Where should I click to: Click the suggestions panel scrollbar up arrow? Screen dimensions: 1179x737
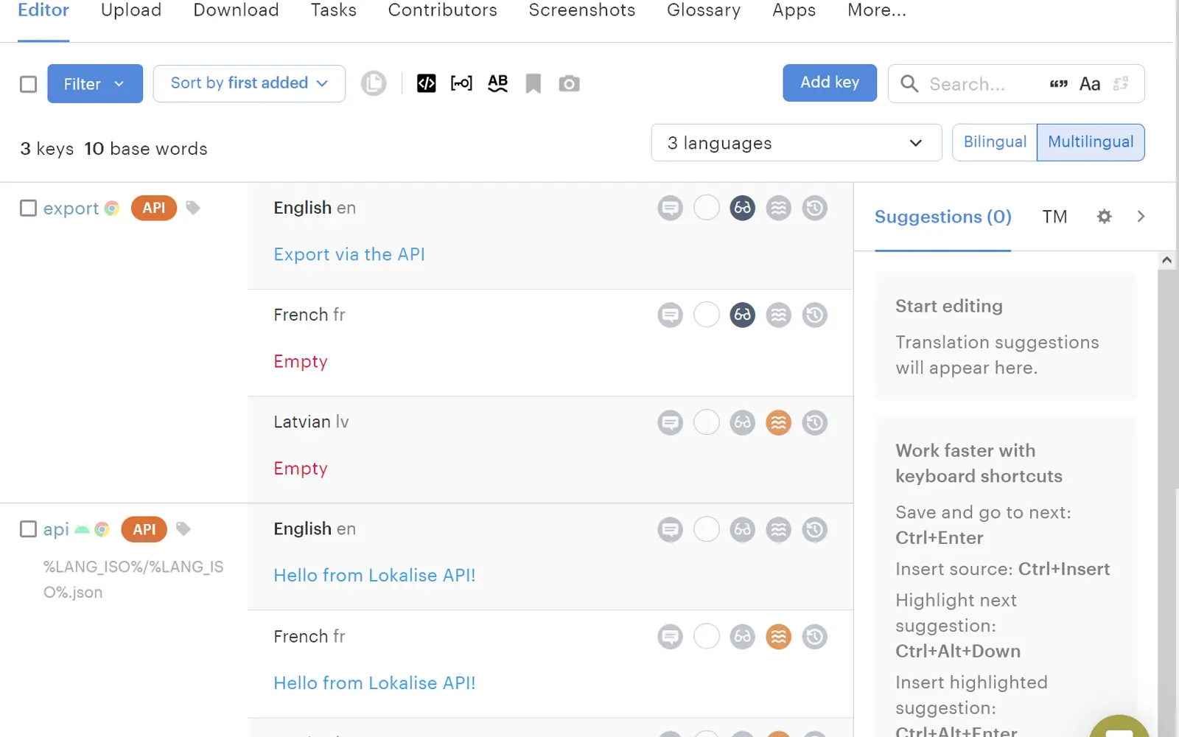coord(1166,259)
